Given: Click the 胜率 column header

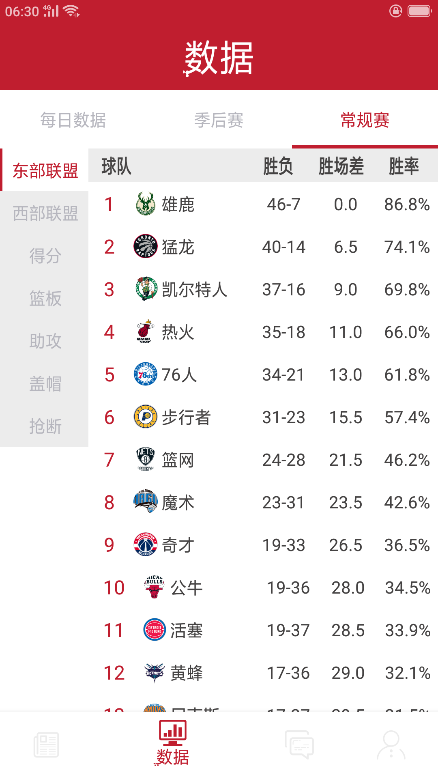Looking at the screenshot, I should click(x=406, y=166).
